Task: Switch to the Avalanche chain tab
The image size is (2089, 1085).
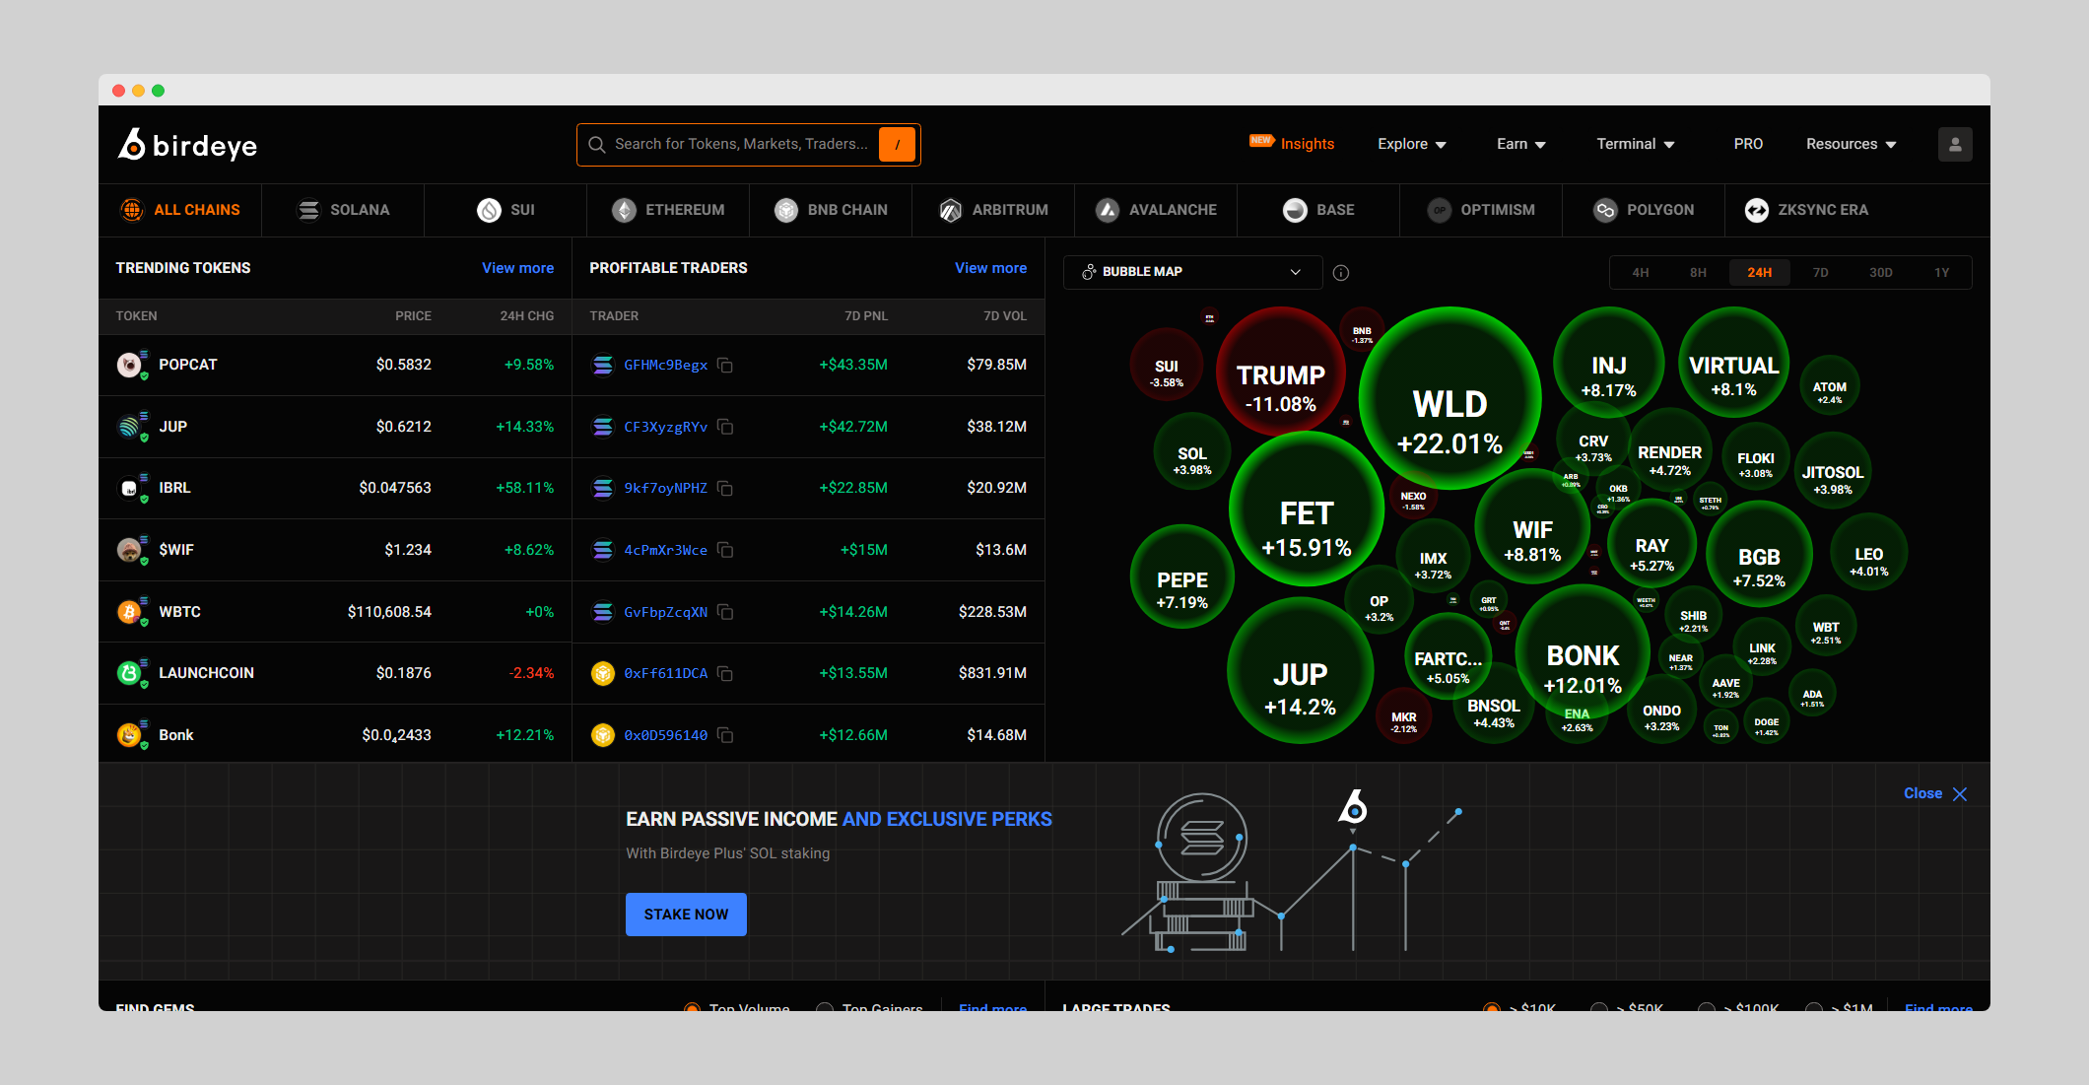Action: click(x=1156, y=210)
